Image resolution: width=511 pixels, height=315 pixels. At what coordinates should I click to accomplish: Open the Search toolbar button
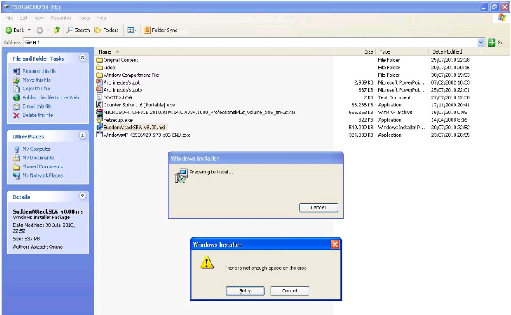click(78, 30)
